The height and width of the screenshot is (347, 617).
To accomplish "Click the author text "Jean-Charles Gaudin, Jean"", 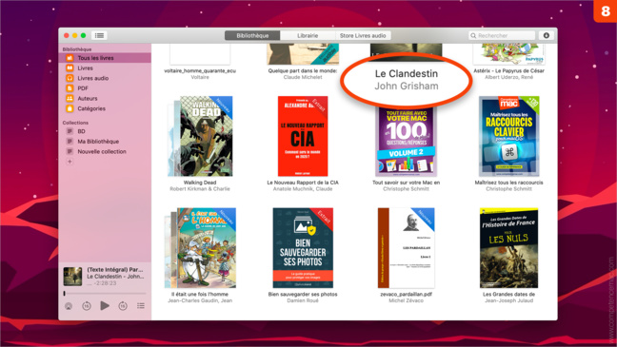I will coord(200,300).
